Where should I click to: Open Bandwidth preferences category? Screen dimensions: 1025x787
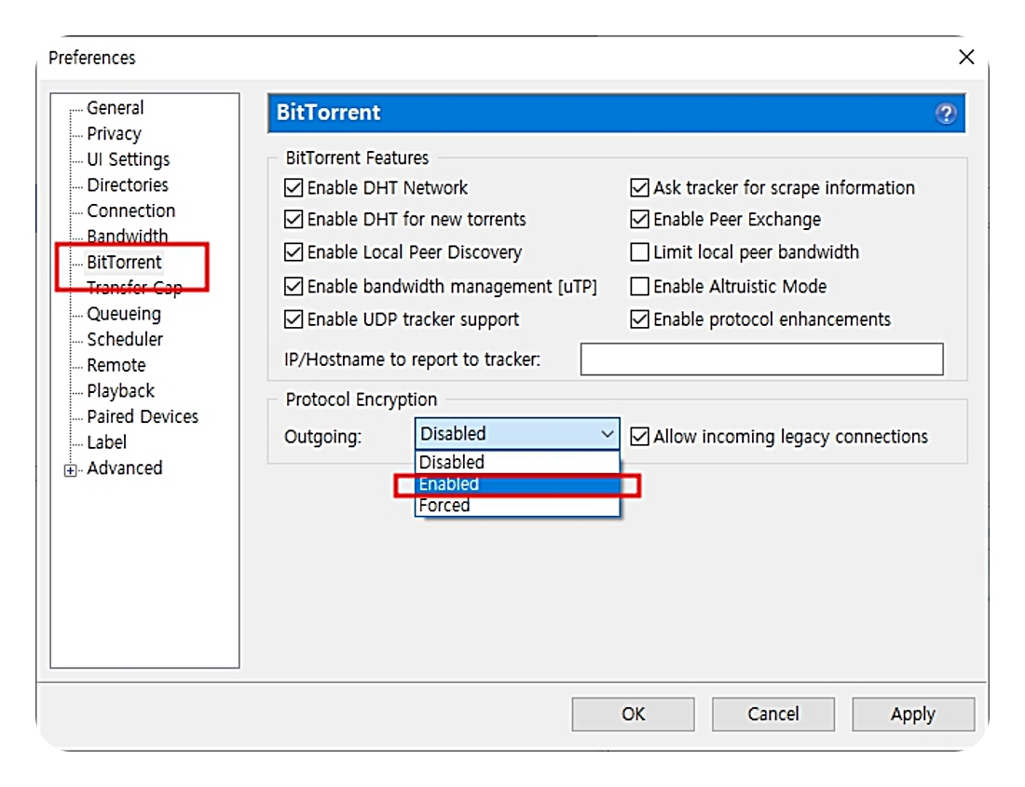click(128, 236)
